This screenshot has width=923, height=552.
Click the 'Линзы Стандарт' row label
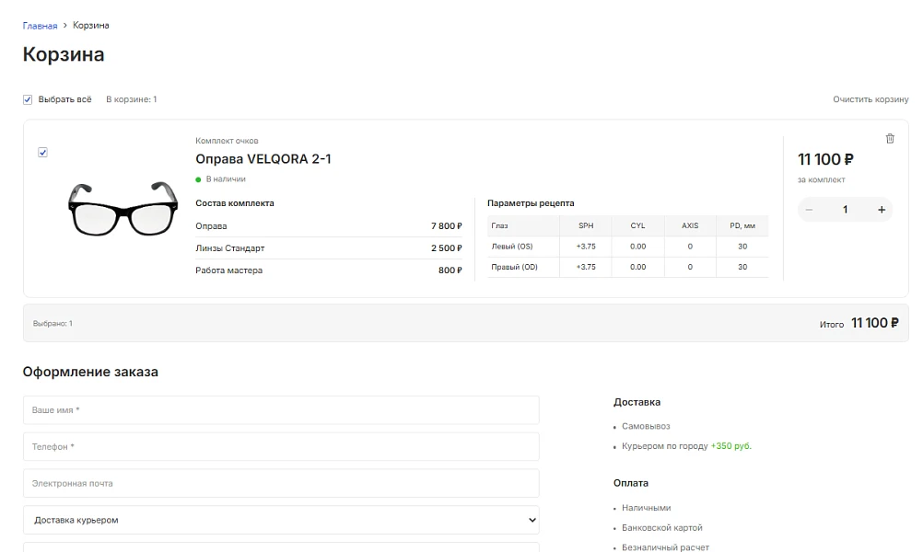click(230, 248)
